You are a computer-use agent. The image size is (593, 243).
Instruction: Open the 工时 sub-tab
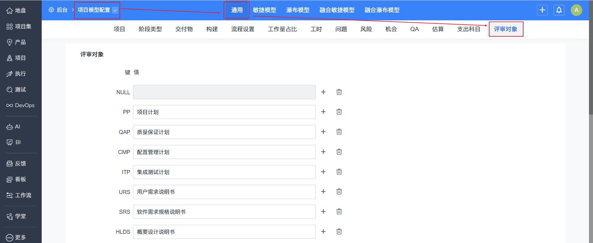point(316,29)
